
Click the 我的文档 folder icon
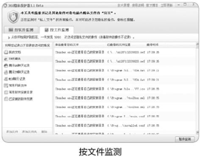coord(6,52)
